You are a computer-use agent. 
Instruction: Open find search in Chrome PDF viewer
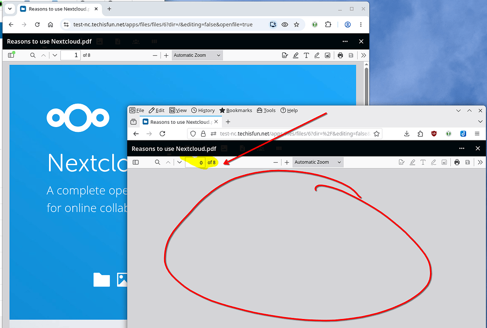tap(33, 55)
